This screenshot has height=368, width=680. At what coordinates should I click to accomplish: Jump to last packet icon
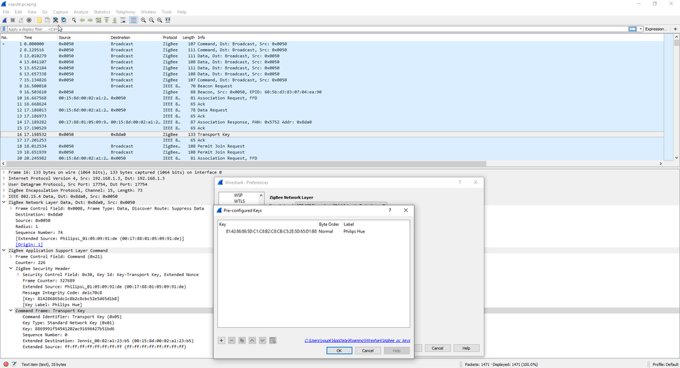pyautogui.click(x=114, y=20)
